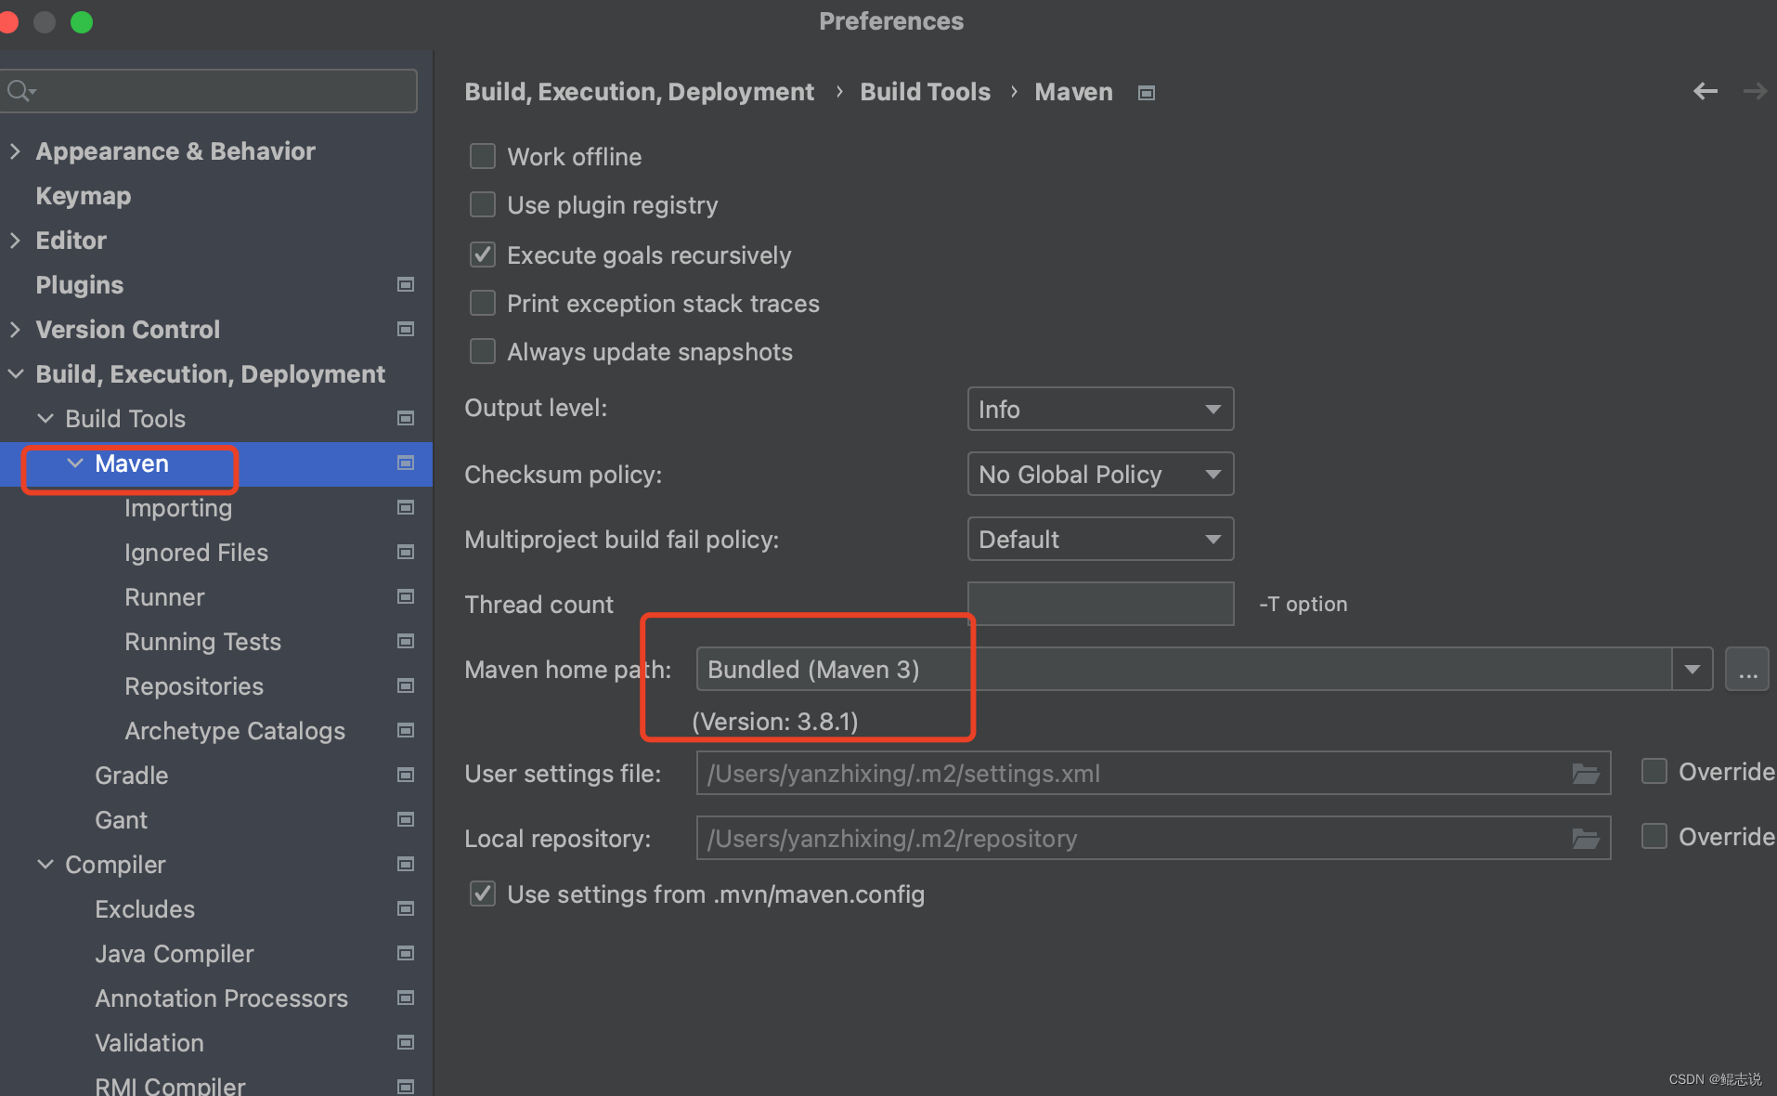This screenshot has width=1777, height=1096.
Task: Click project-level icon beside Runner
Action: click(406, 596)
